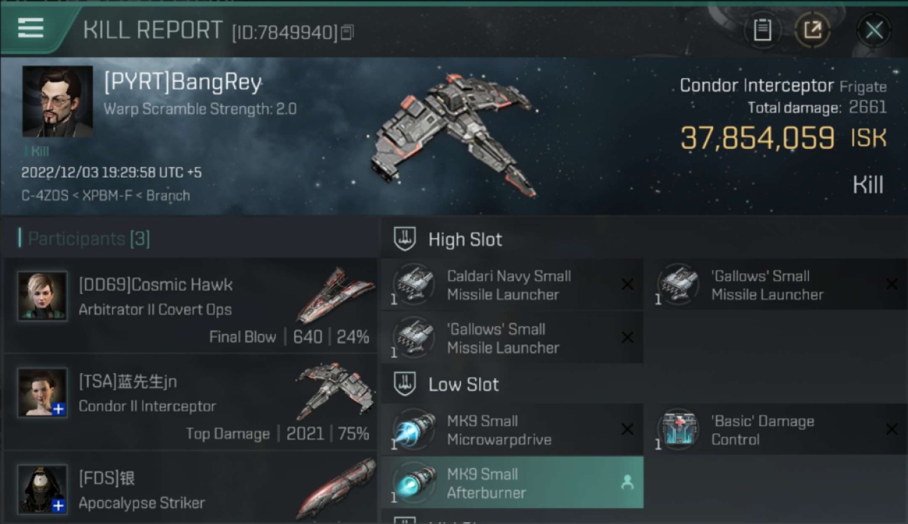
Task: Open the hamburger menu icon
Action: click(x=31, y=28)
